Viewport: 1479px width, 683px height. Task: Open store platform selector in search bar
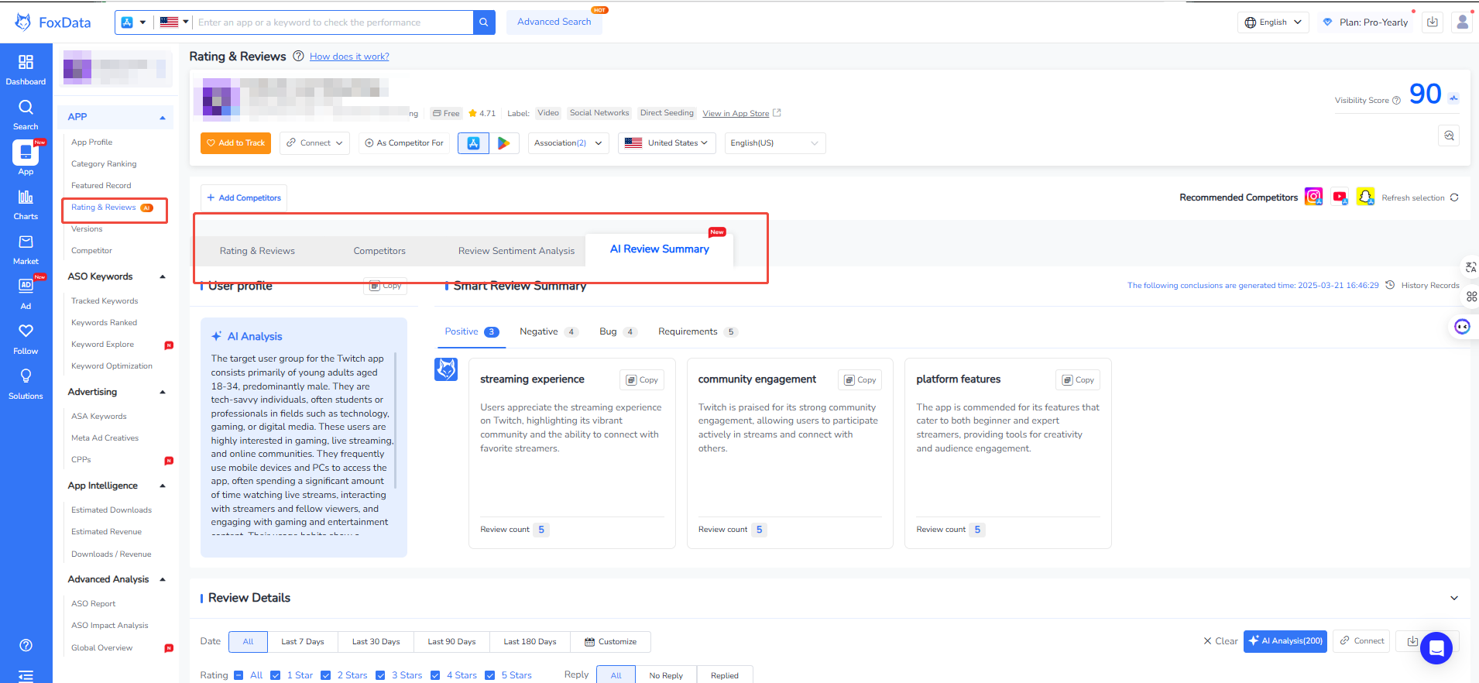click(x=133, y=22)
